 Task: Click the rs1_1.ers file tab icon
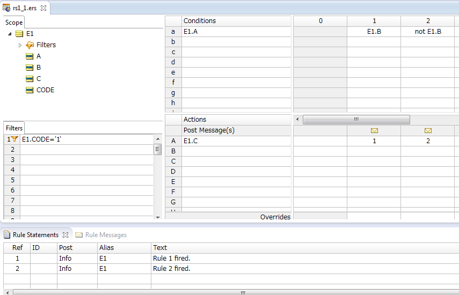pos(6,8)
